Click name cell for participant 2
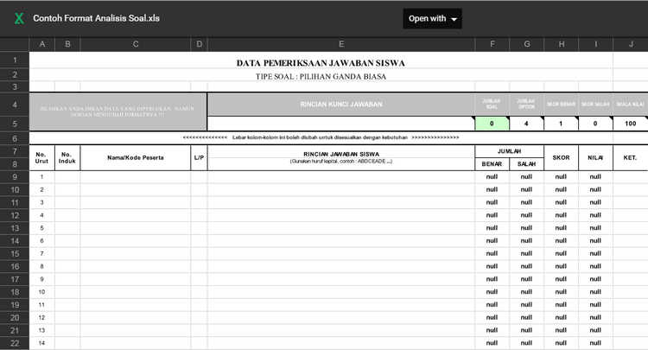This screenshot has width=648, height=350. (x=136, y=189)
